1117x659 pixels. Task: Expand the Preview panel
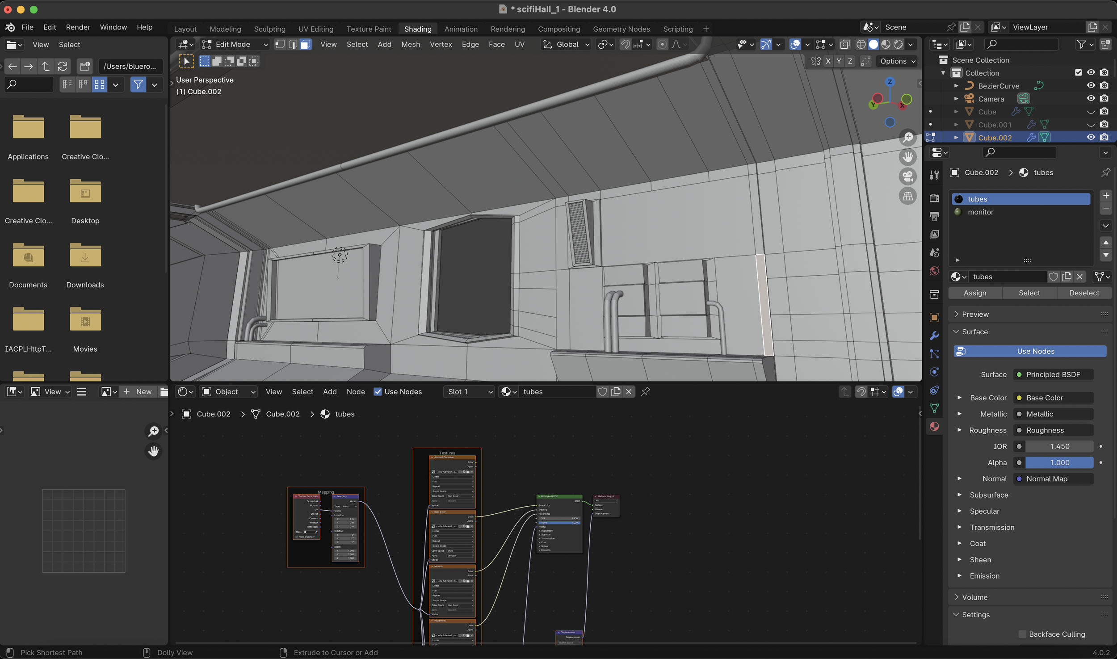[975, 314]
